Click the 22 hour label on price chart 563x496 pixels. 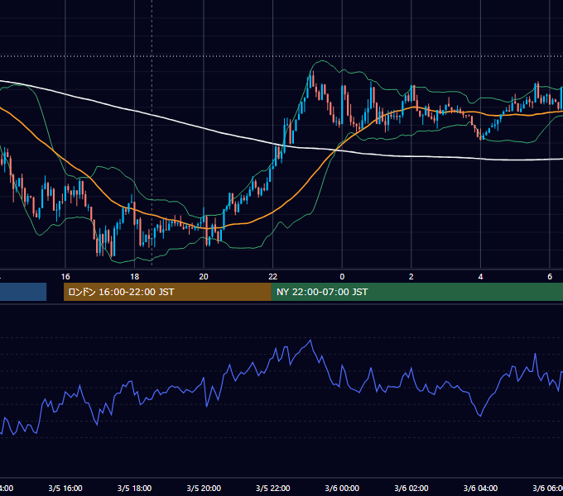point(273,277)
